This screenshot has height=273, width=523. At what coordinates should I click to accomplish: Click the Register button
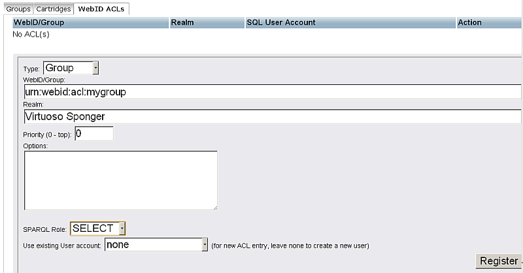499,261
